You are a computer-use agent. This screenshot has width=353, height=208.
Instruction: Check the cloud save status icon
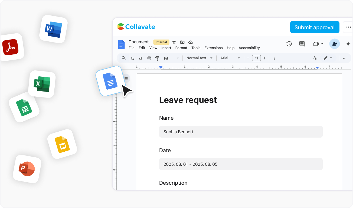191,42
